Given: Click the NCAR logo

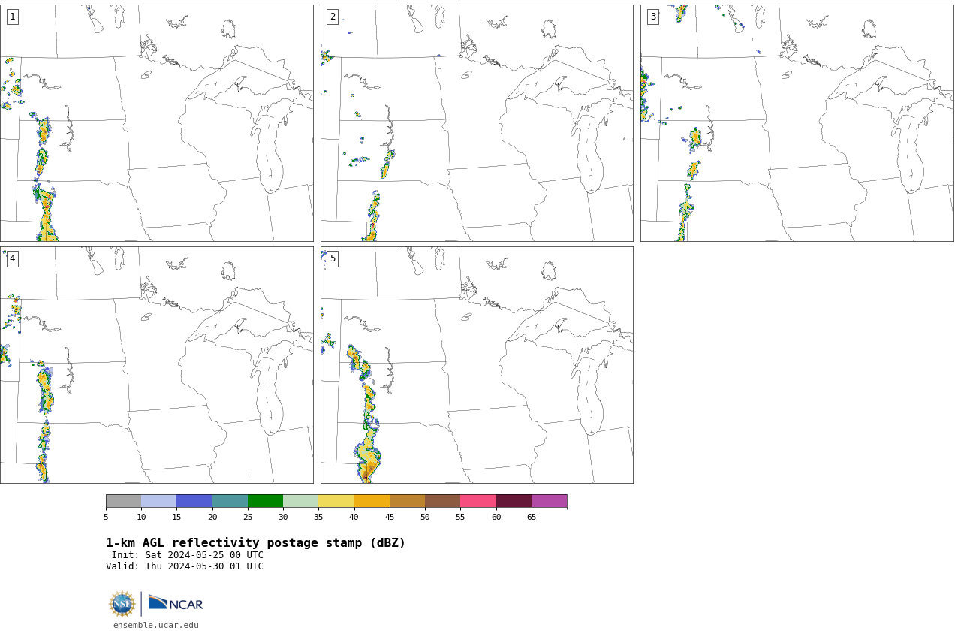Looking at the screenshot, I should 176,603.
